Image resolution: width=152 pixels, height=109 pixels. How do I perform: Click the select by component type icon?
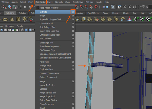[14, 7]
